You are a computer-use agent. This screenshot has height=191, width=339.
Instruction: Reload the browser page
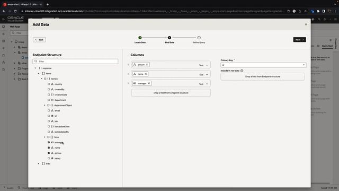pos(15,11)
